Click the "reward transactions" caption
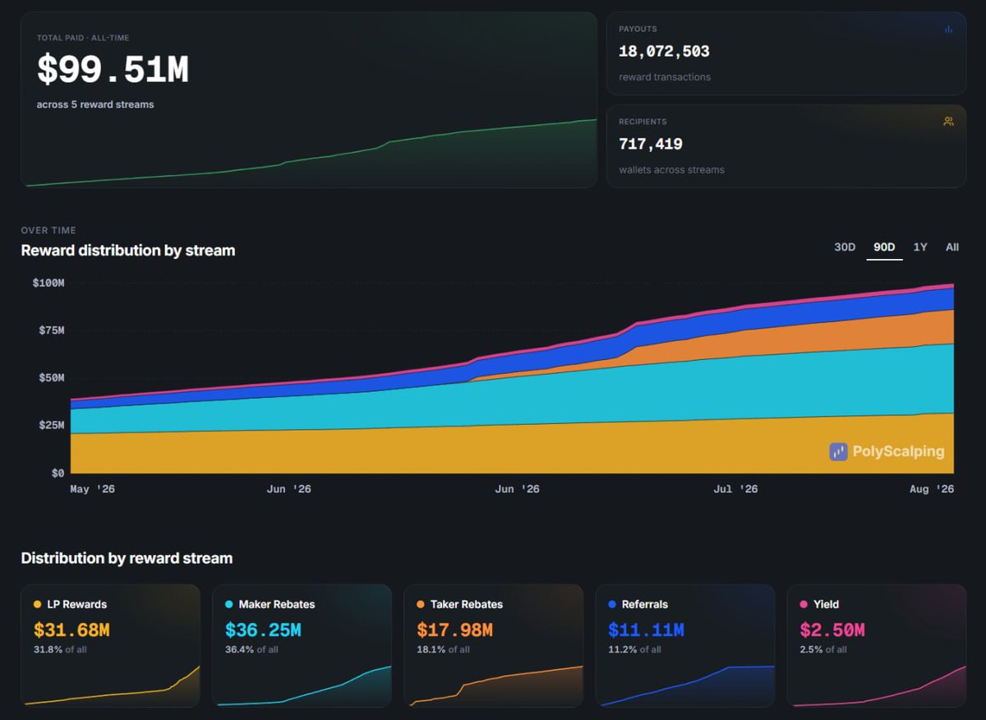 point(665,77)
